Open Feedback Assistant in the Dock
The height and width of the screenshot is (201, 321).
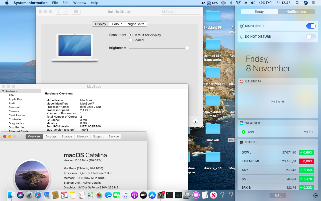(x=196, y=195)
